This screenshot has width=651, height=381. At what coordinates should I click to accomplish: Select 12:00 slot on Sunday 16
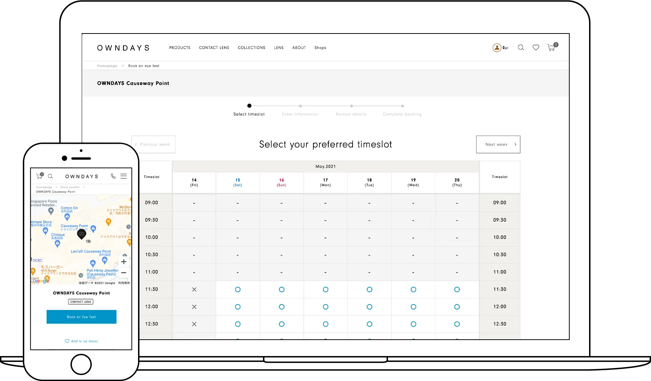click(282, 307)
